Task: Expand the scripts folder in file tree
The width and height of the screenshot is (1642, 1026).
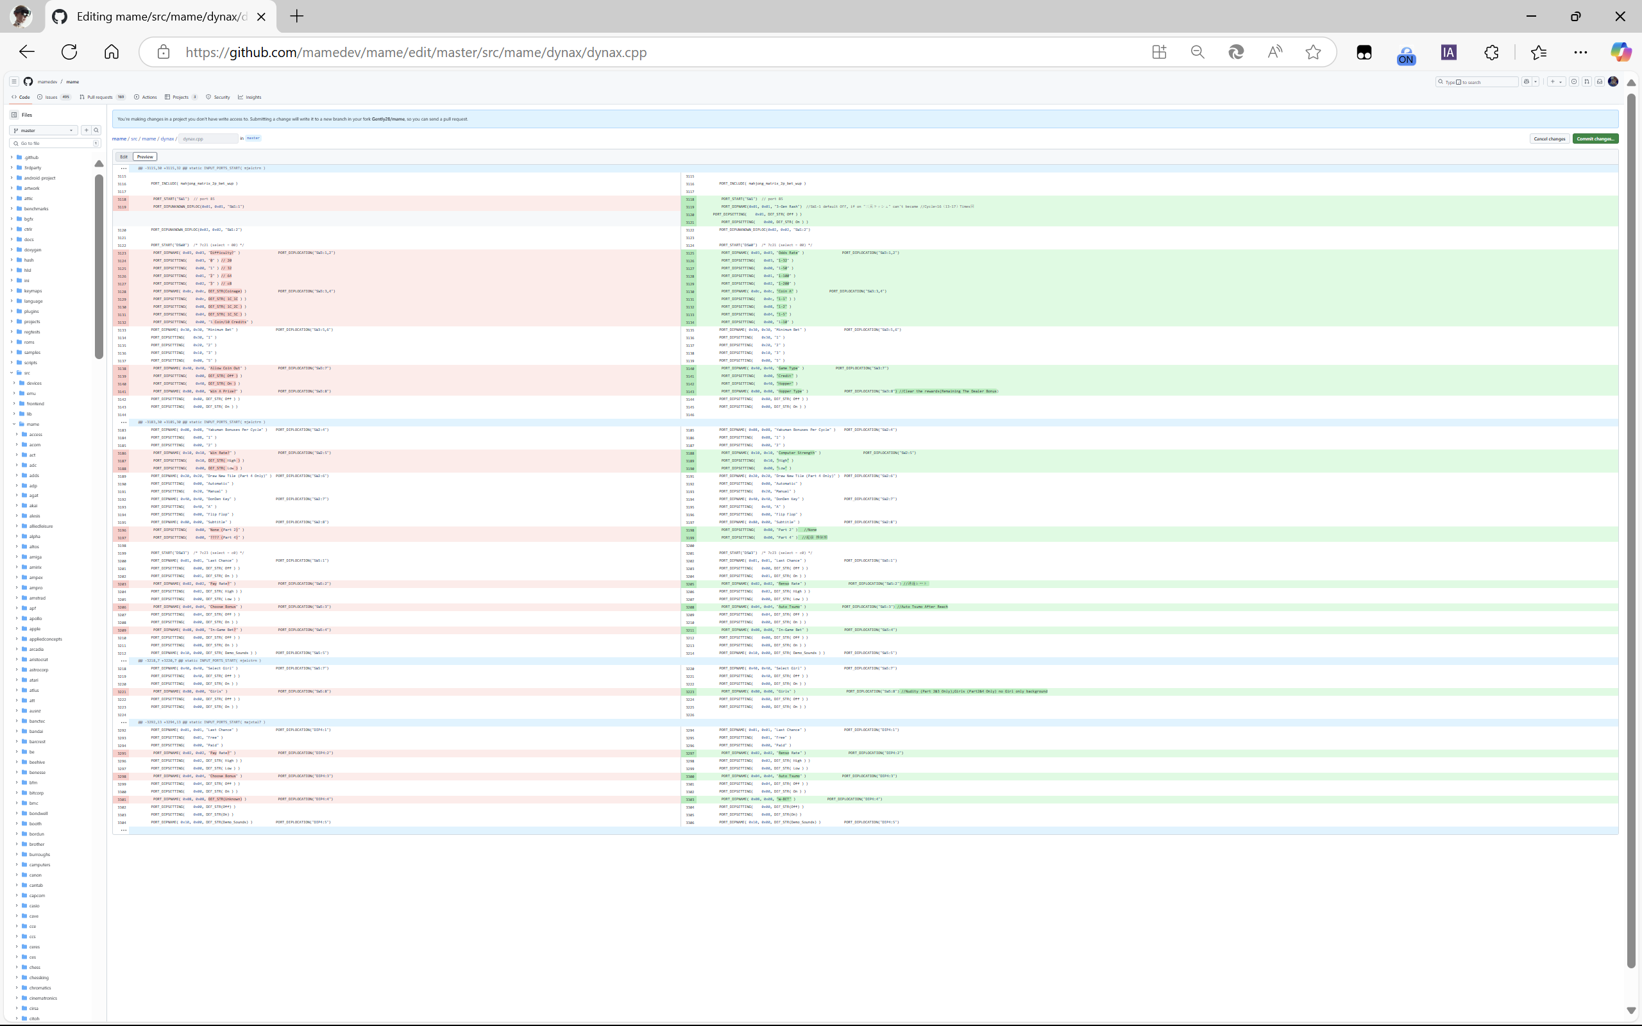Action: point(12,362)
